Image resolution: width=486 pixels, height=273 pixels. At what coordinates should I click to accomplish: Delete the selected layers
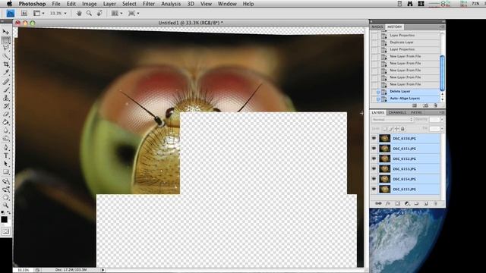435,203
